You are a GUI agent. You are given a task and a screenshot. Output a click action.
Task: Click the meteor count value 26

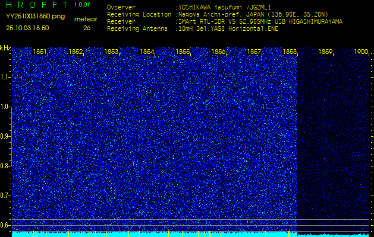coord(87,28)
